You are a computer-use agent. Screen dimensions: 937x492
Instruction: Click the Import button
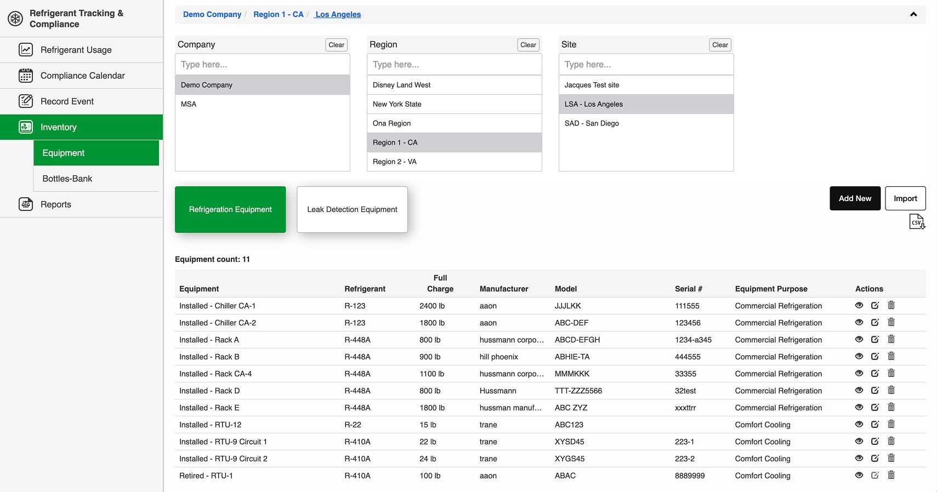click(905, 198)
